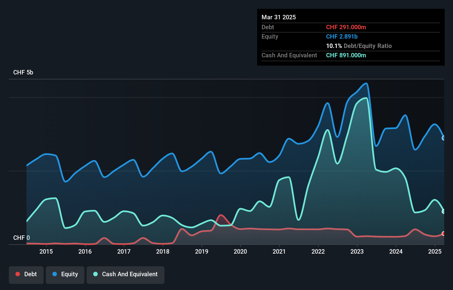Click the red Debt legend dot
The image size is (453, 290).
click(x=18, y=274)
